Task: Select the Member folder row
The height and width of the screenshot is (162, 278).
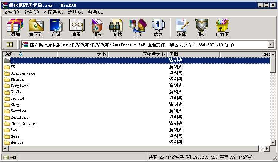Action: pos(136,142)
